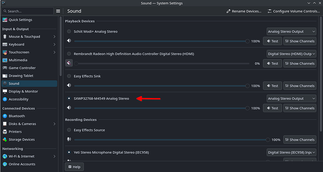Click the settings Search field
323x172 pixels.
point(28,11)
